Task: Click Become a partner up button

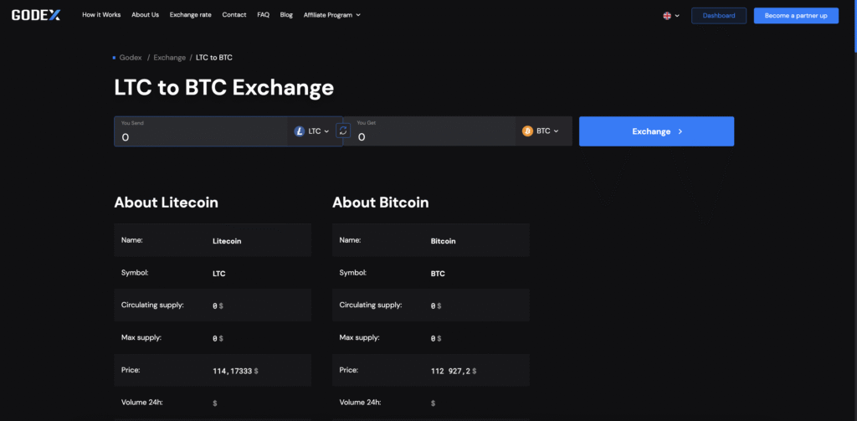Action: 796,16
